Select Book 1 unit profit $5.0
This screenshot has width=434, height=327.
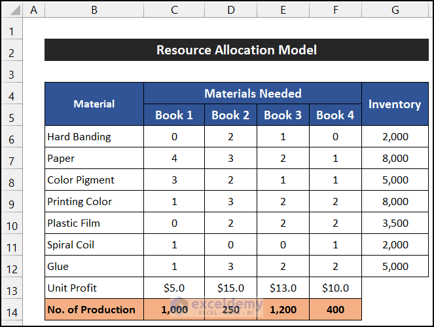point(174,288)
